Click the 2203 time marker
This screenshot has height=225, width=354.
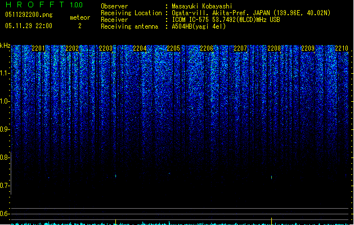pos(106,48)
